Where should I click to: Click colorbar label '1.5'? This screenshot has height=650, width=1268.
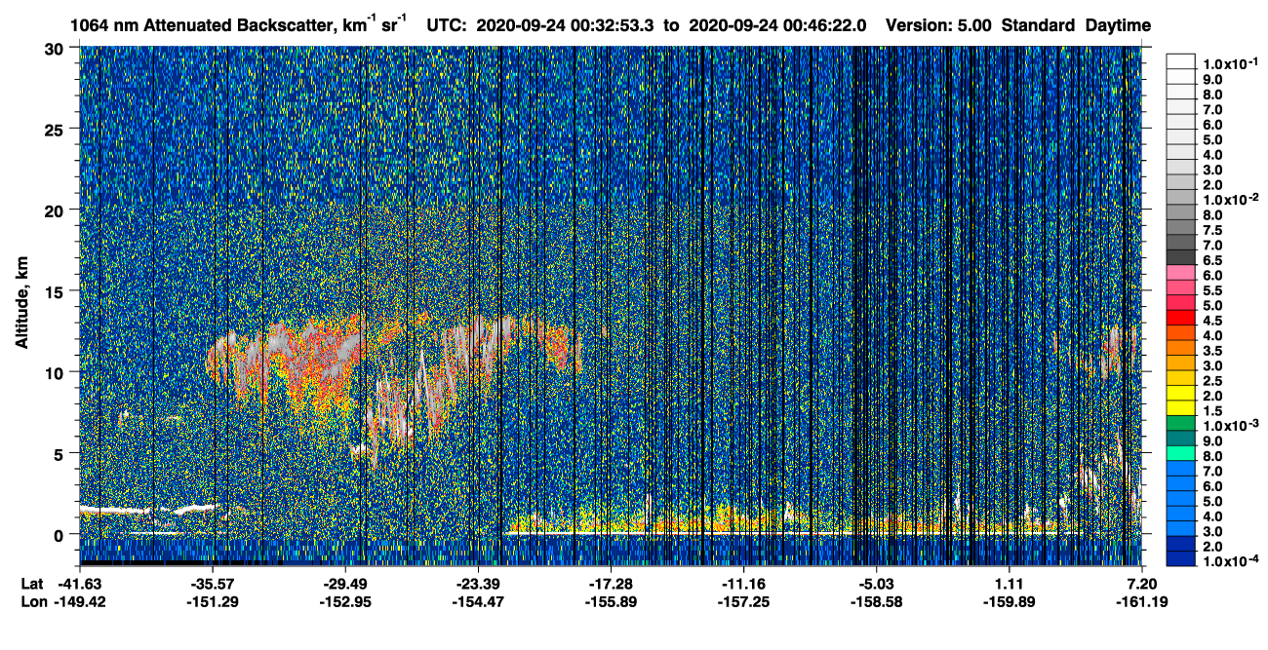[x=1212, y=410]
